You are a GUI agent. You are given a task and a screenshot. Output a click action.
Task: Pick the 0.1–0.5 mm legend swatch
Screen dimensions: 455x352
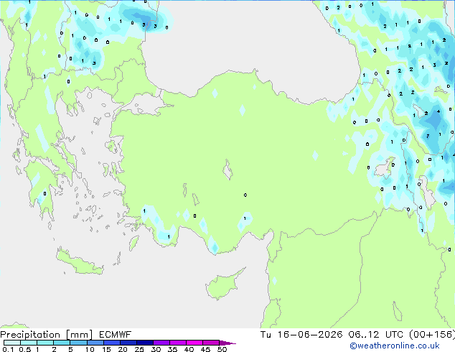pyautogui.click(x=12, y=343)
